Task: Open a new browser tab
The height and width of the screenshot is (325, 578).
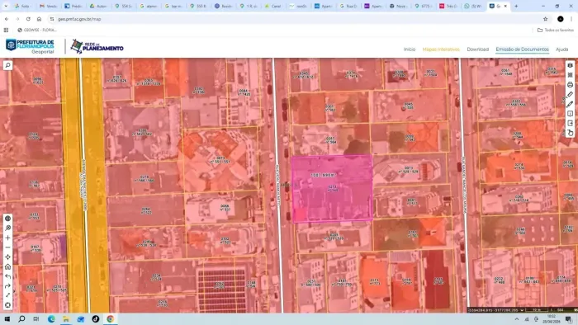Action: [x=516, y=7]
